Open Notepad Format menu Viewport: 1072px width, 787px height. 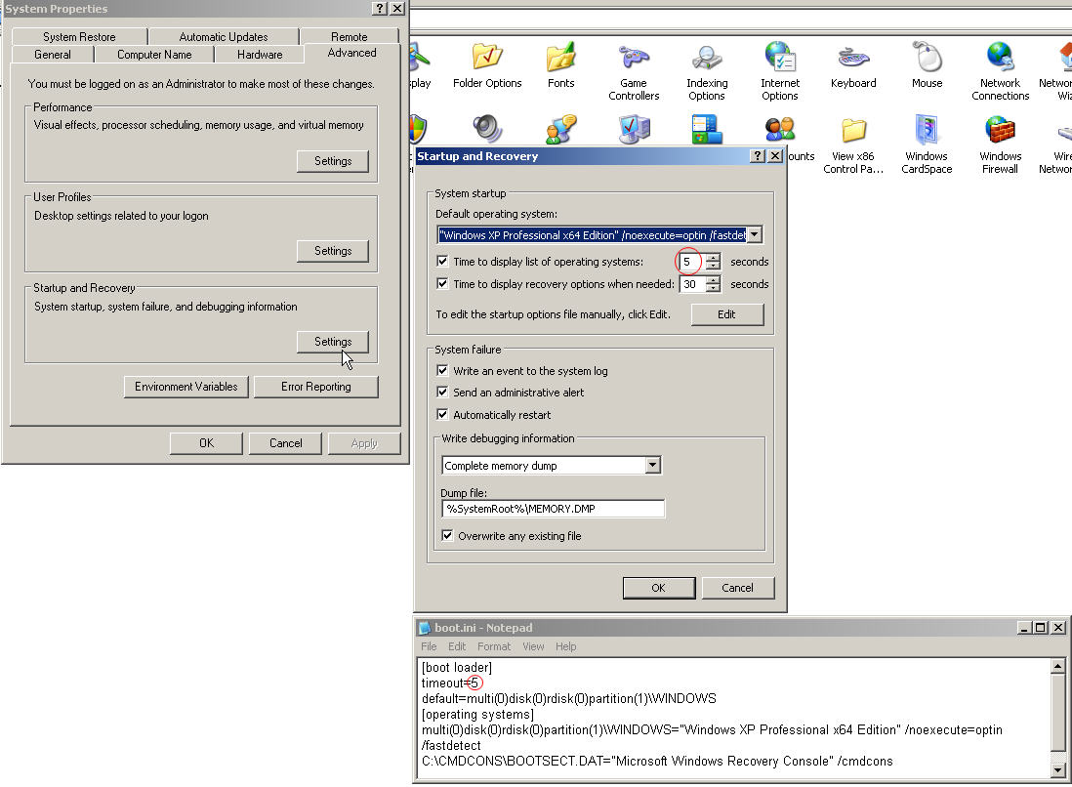tap(494, 646)
